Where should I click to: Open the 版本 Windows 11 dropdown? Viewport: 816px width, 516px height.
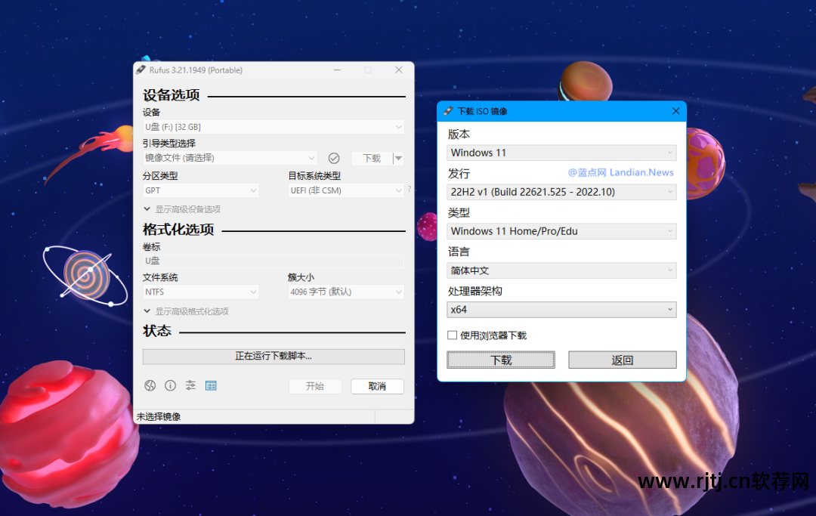click(561, 153)
